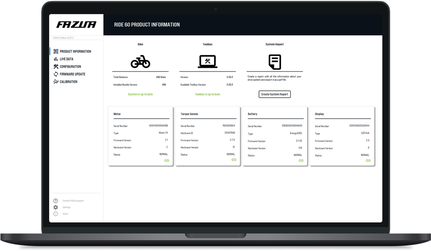Click Display firmware version 2.0
431x251 pixels.
(x=367, y=141)
